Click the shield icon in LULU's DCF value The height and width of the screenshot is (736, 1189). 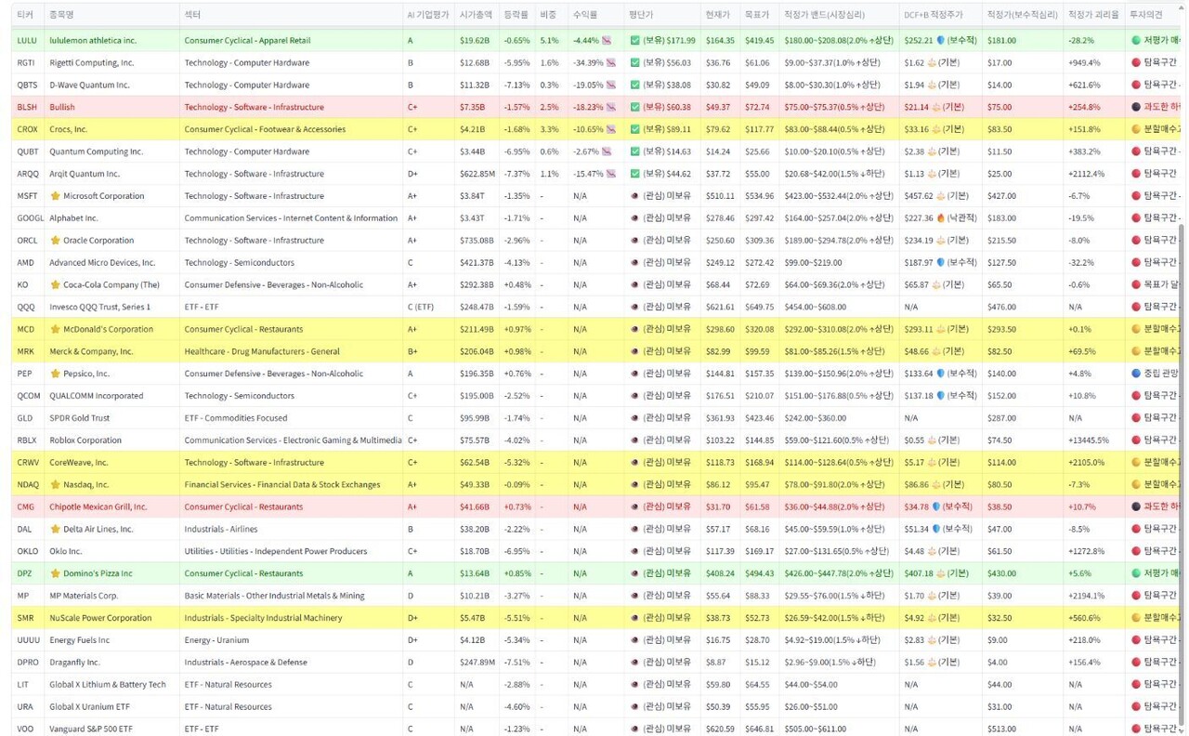(x=941, y=41)
